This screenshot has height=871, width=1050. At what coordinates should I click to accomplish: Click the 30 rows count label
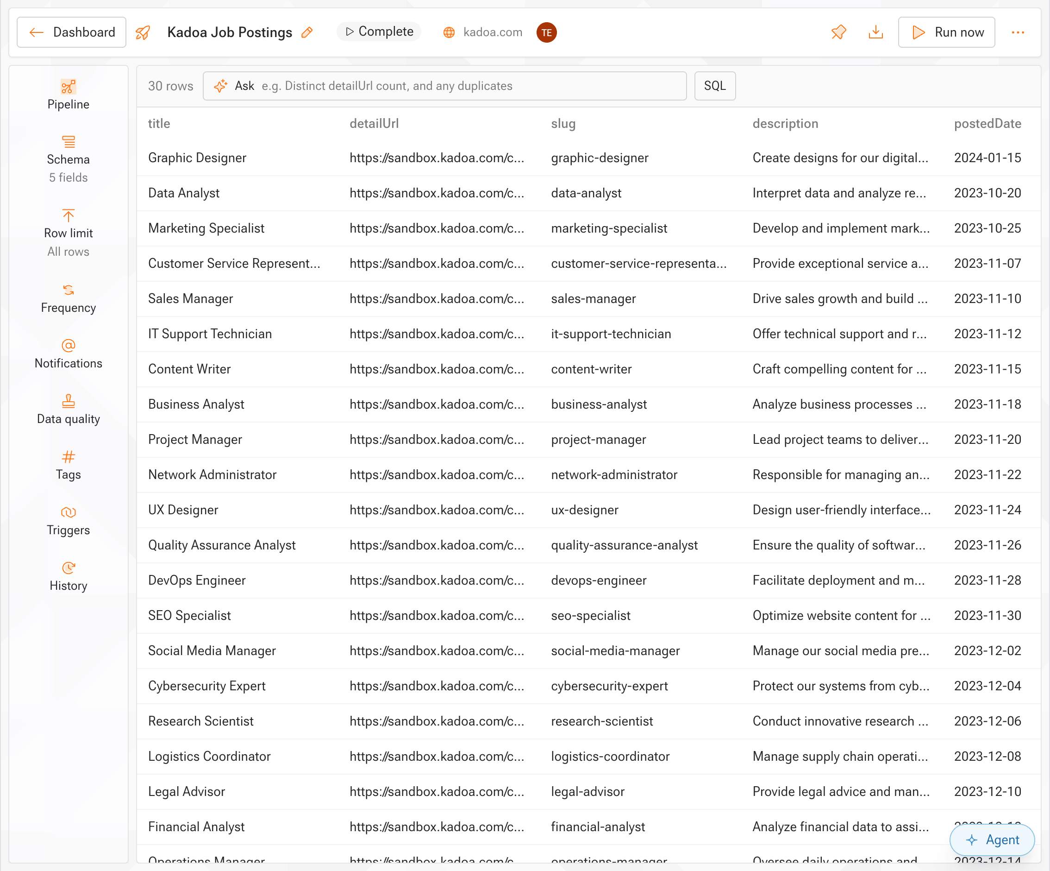pyautogui.click(x=170, y=86)
